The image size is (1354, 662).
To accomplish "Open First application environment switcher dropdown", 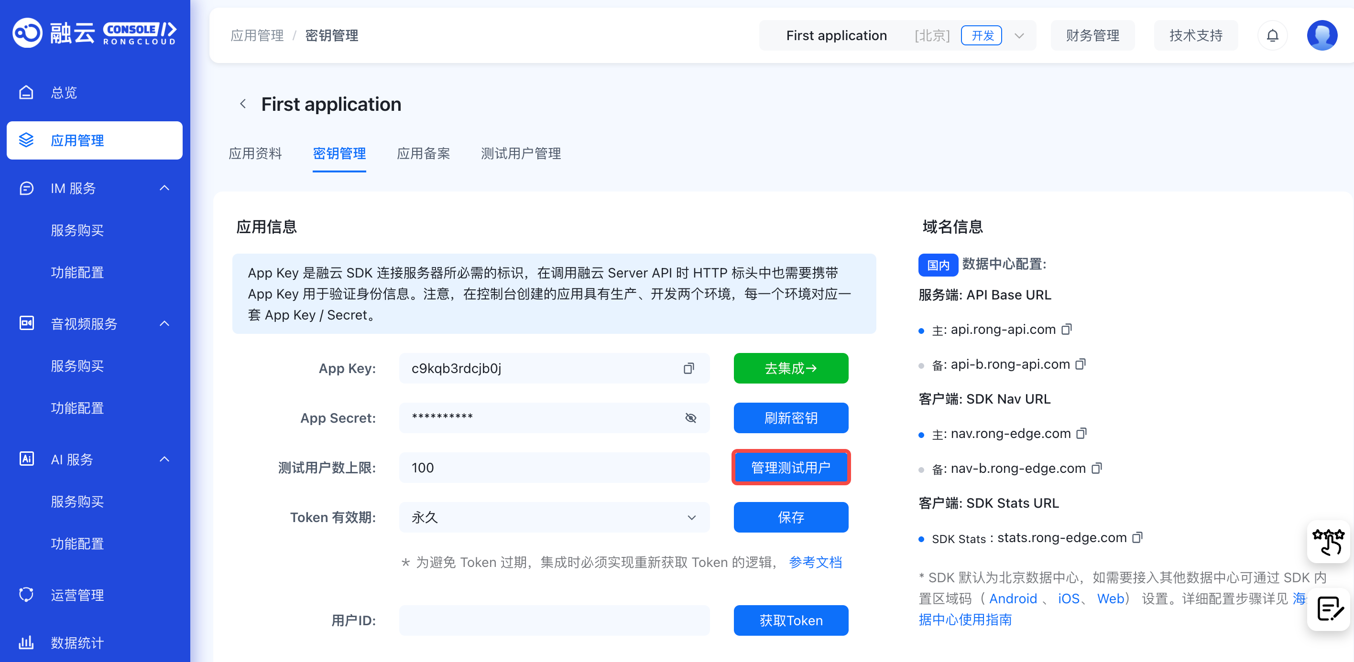I will point(1019,36).
